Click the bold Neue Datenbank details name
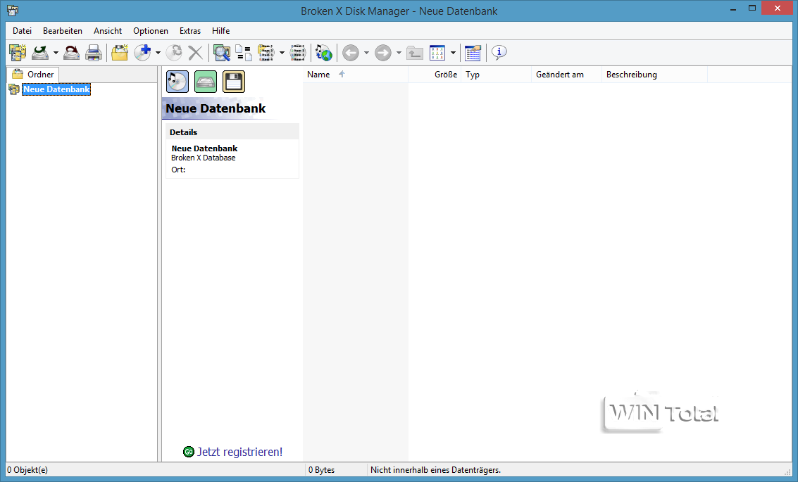The image size is (798, 482). pos(204,148)
